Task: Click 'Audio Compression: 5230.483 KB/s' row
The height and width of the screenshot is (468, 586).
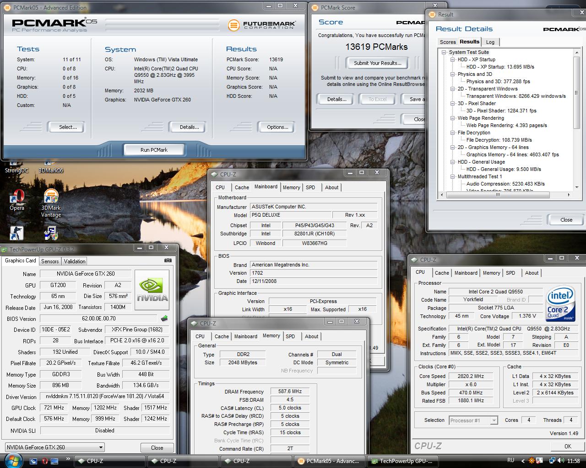Action: pyautogui.click(x=505, y=184)
